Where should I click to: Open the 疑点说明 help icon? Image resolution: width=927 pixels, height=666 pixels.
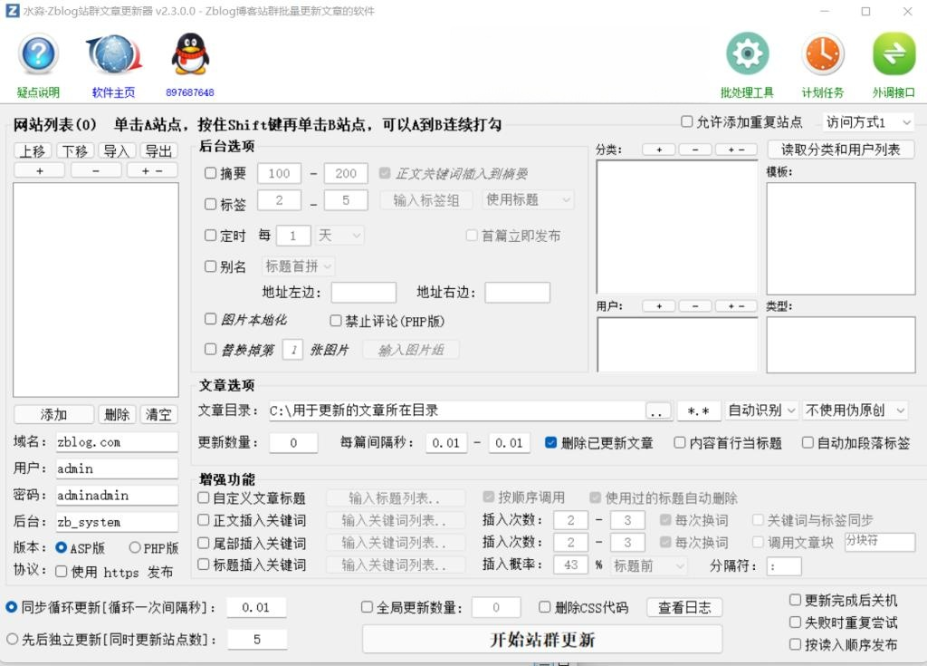38,55
